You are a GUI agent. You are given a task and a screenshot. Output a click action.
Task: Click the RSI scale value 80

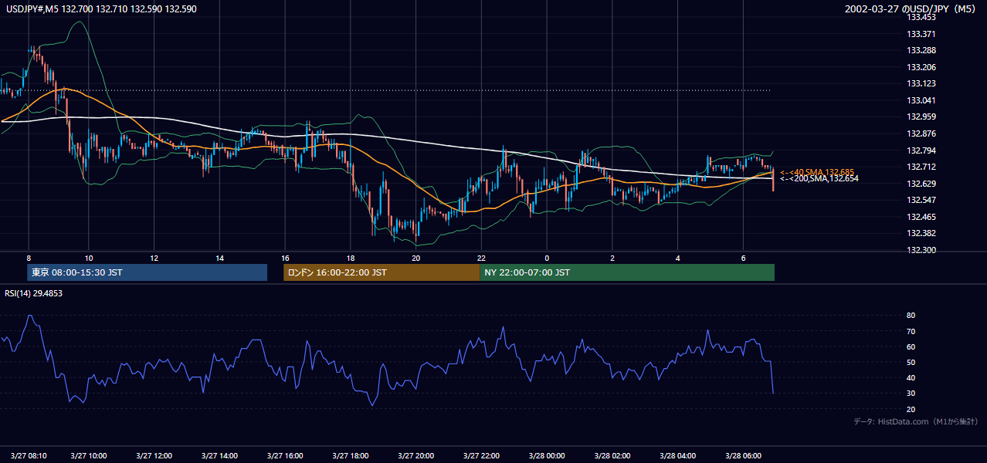(911, 316)
